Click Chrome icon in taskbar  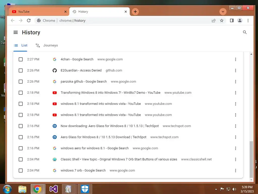(37, 189)
